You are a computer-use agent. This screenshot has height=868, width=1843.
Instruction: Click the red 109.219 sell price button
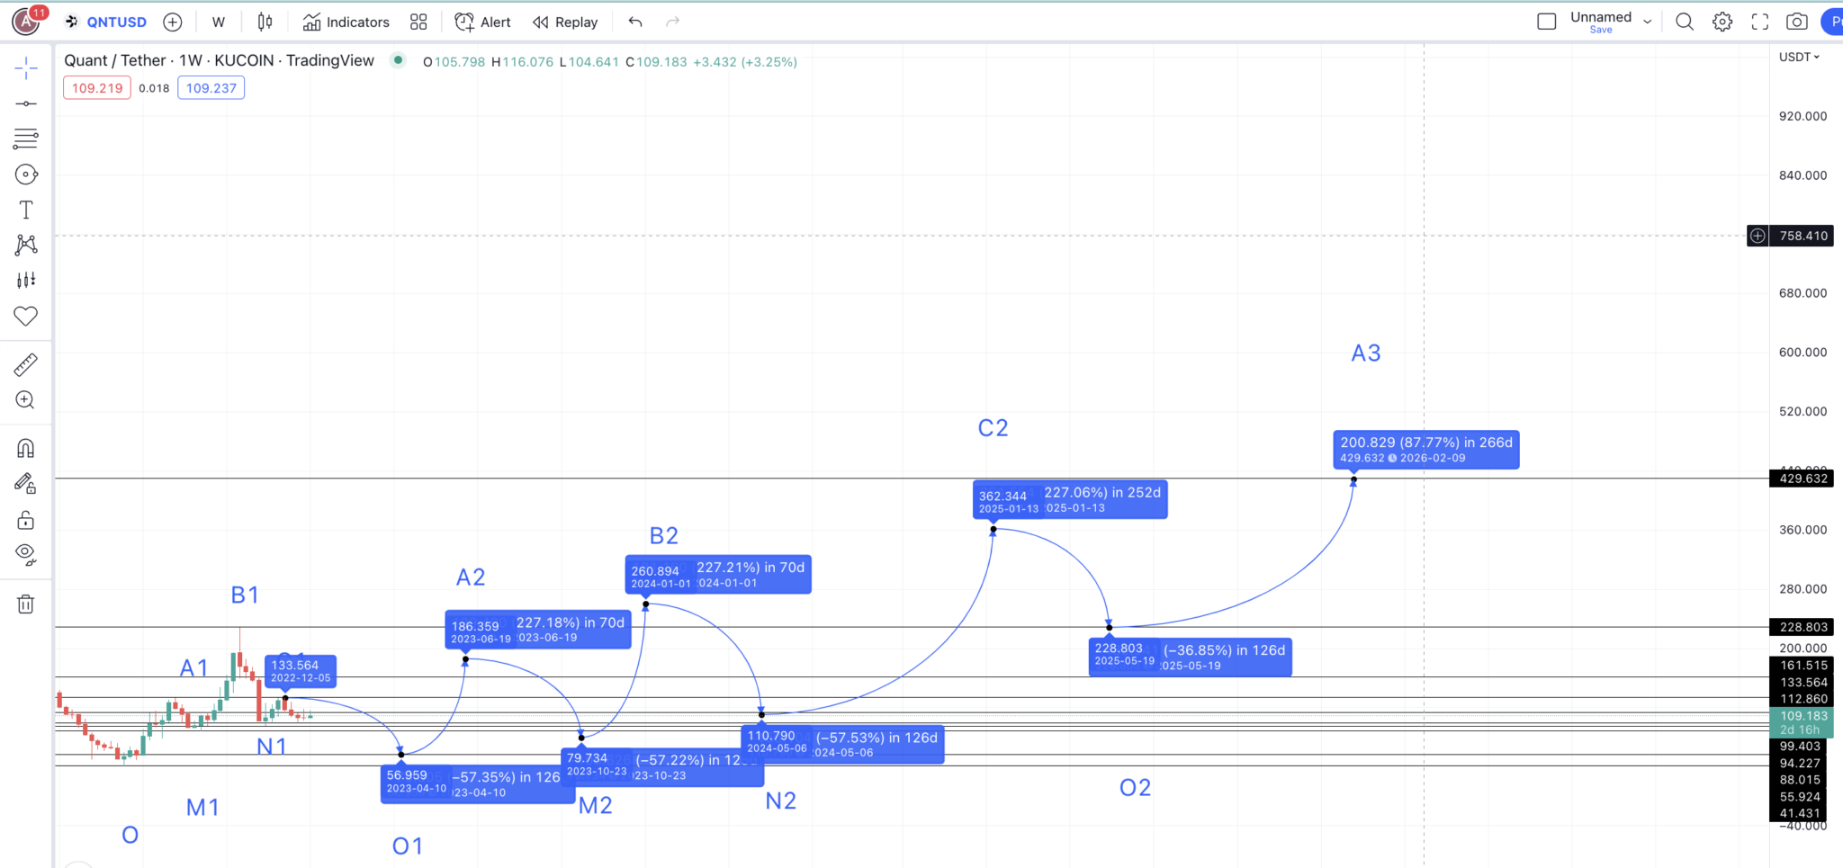tap(97, 88)
